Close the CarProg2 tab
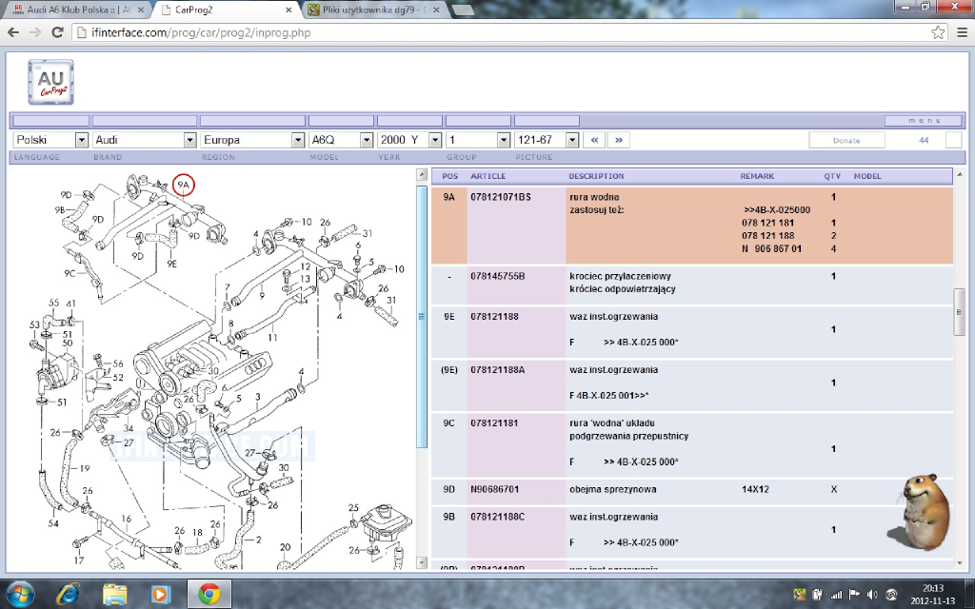 [289, 10]
